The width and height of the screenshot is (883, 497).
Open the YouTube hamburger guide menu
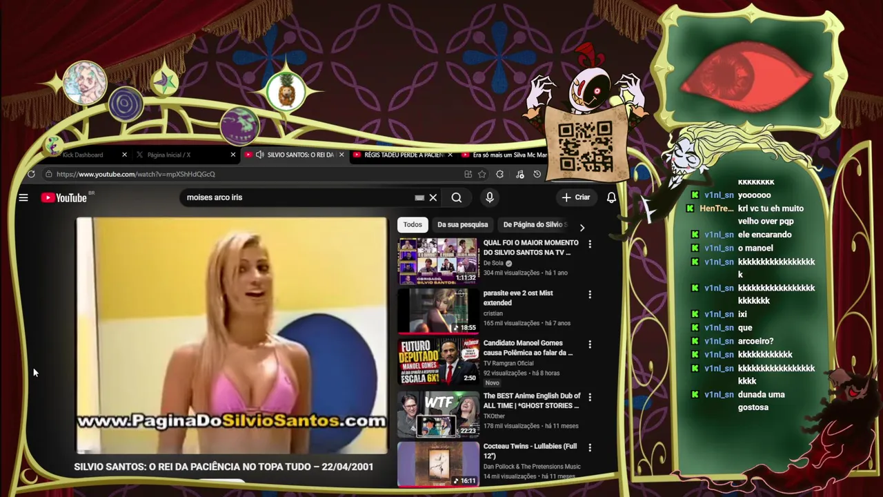tap(23, 198)
